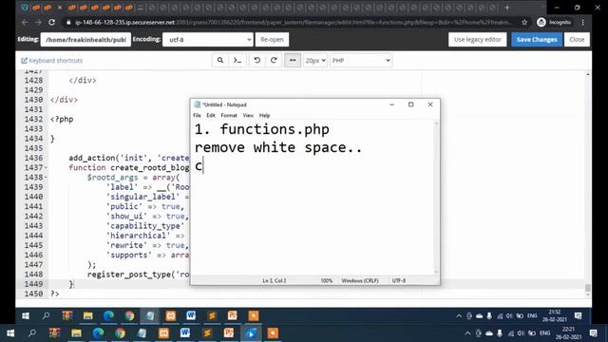The image size is (608, 342).
Task: Click the Notepad title bar icon
Action: [197, 104]
